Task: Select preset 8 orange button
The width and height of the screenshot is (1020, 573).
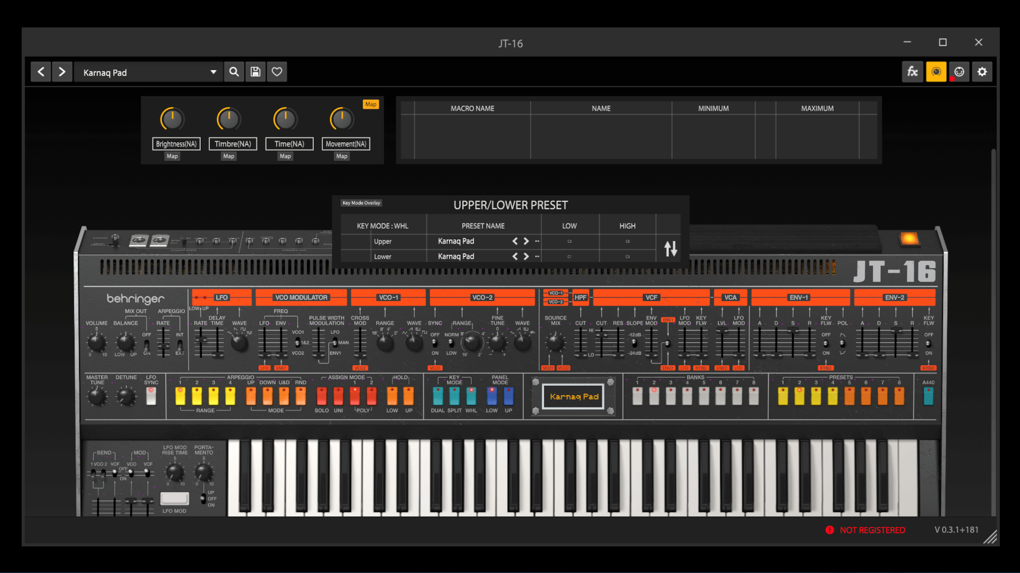Action: (899, 396)
